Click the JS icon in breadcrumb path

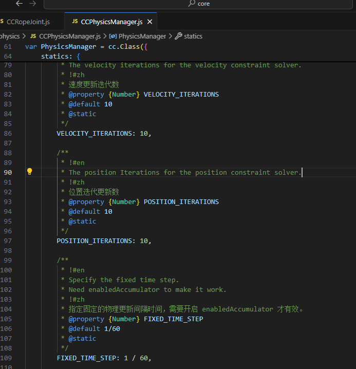point(34,36)
